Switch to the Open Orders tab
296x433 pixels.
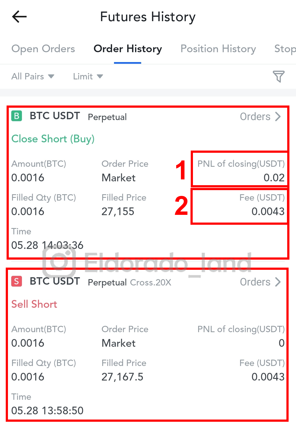click(43, 49)
